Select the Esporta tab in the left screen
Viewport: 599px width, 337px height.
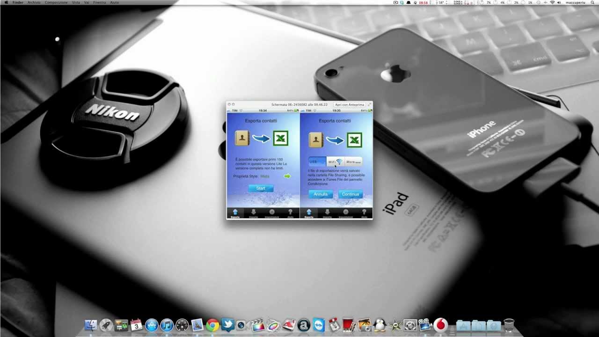click(x=235, y=213)
